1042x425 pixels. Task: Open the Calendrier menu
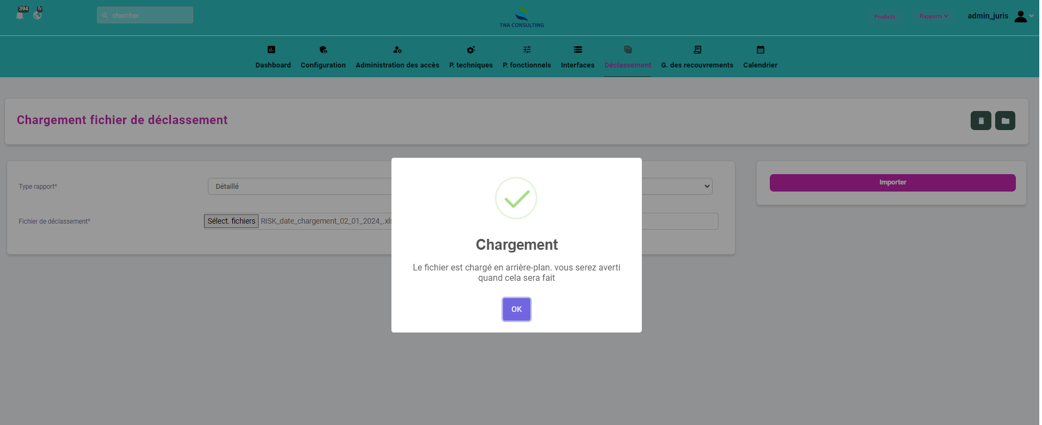click(x=760, y=57)
